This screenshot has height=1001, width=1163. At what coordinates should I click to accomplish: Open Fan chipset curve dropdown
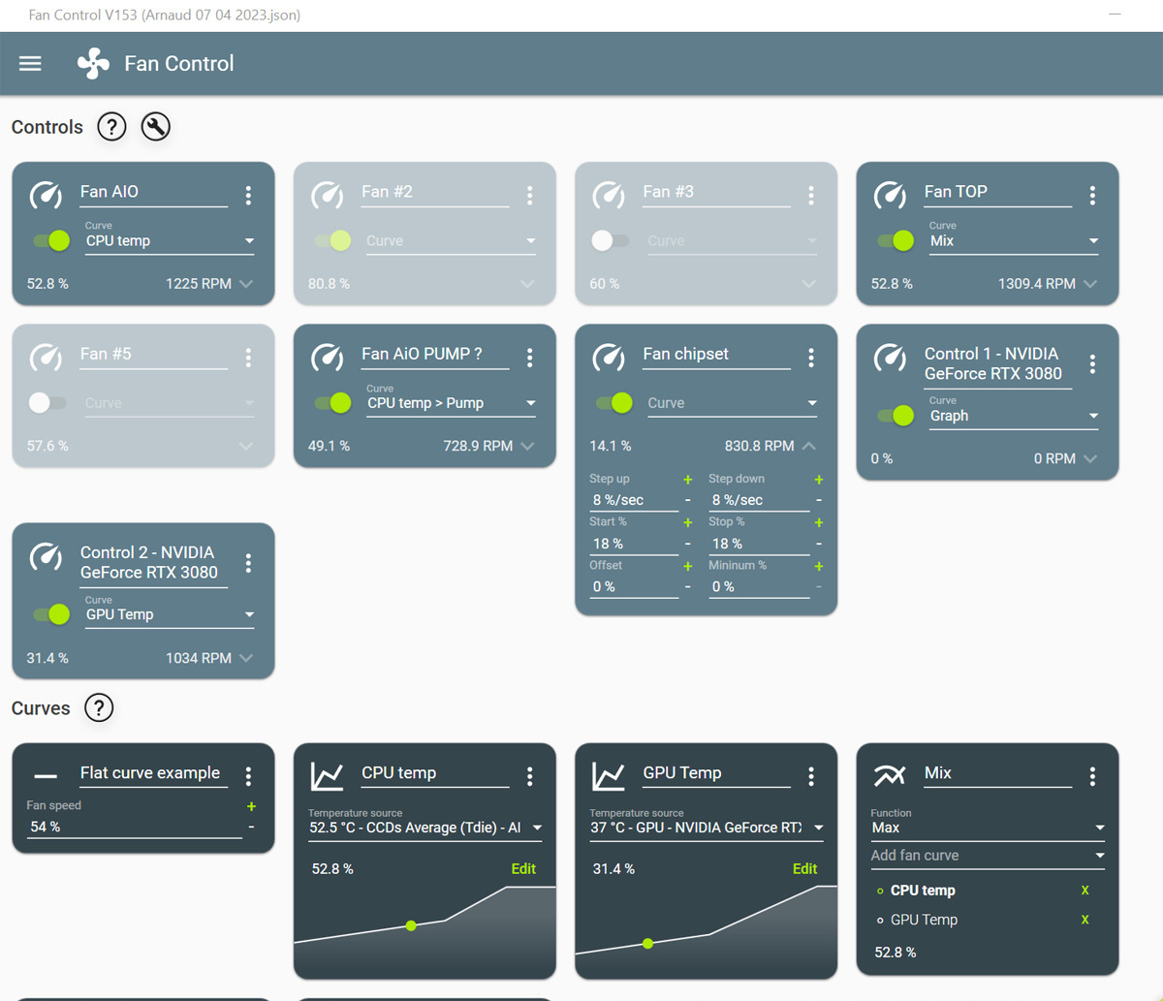coord(732,403)
